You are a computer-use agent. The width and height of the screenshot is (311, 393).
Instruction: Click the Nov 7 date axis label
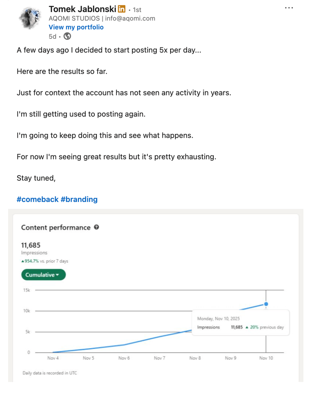coord(159,358)
